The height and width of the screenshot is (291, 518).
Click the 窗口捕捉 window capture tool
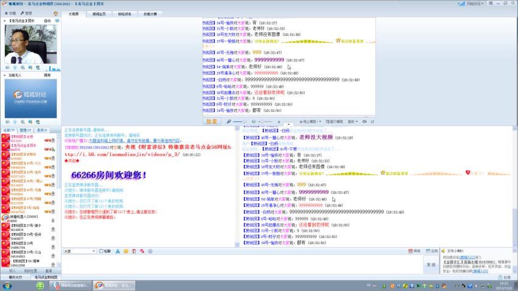pyautogui.click(x=335, y=121)
